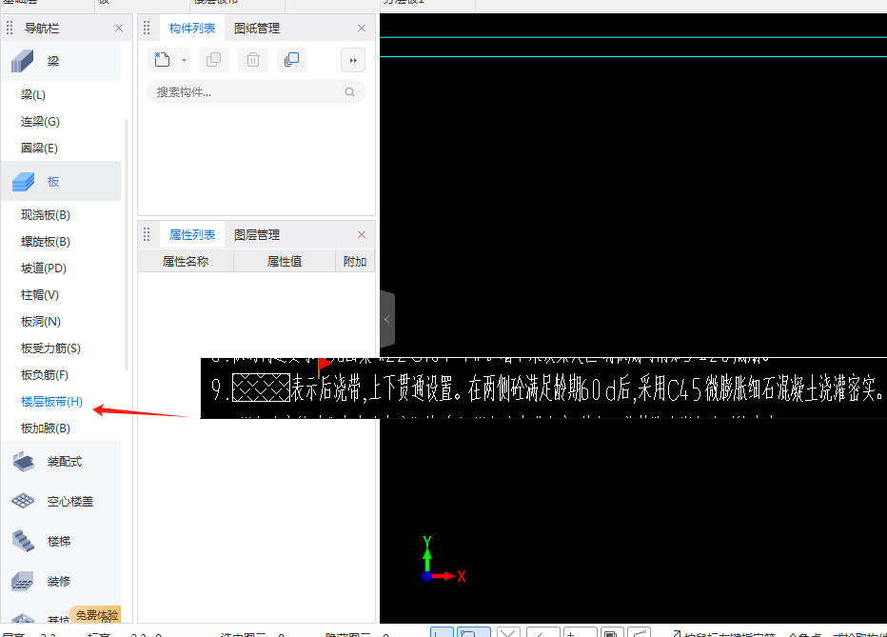Open the new-component dropdown arrow
887x637 pixels.
tap(184, 59)
